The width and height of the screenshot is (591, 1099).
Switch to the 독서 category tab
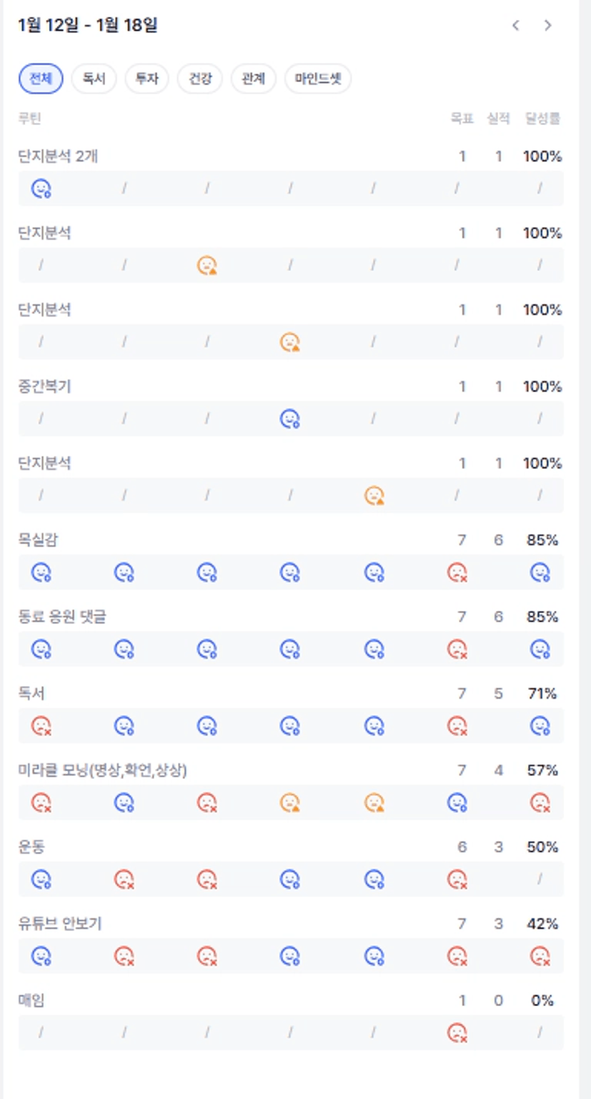click(94, 79)
